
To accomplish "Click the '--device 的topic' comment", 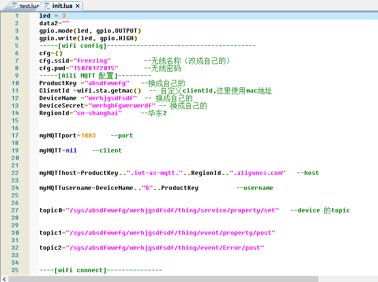I will 320,210.
